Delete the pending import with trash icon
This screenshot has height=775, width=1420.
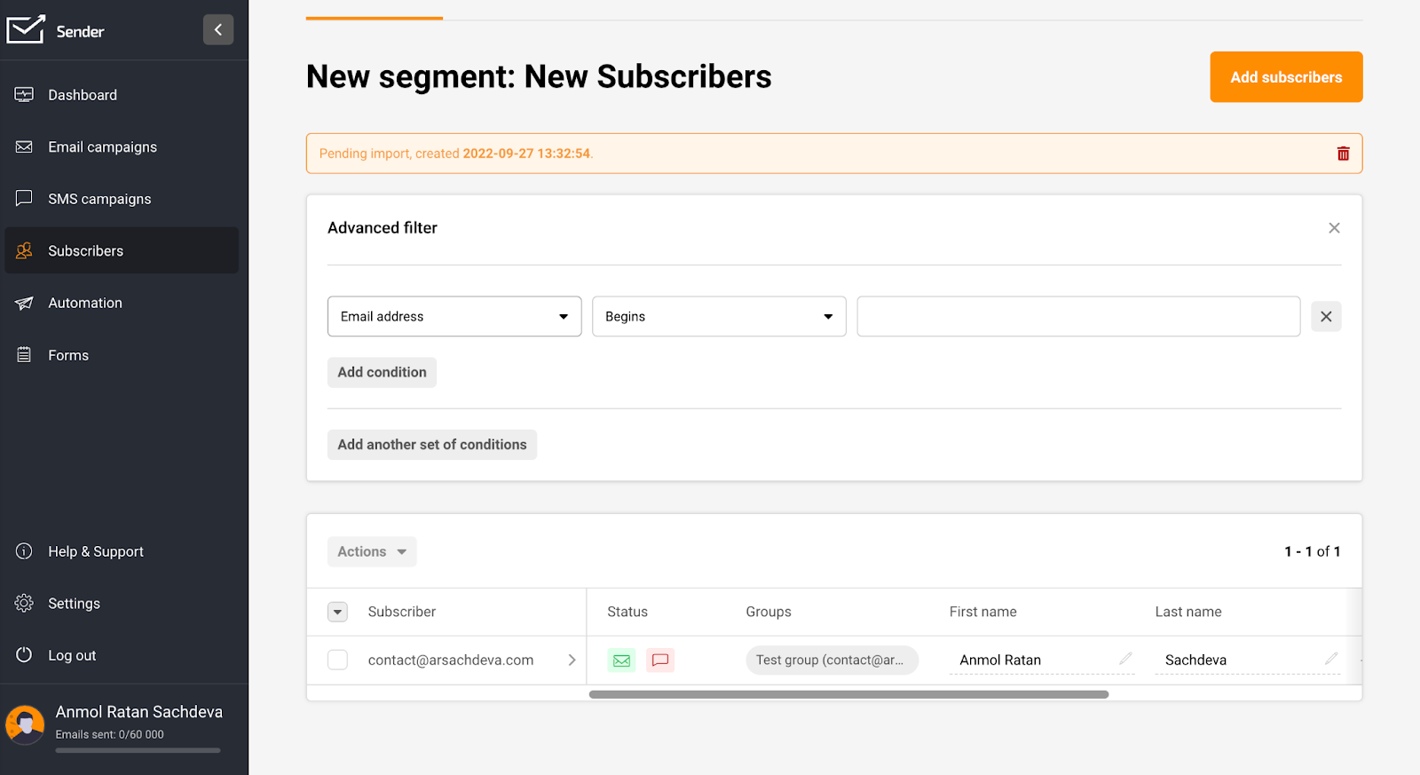(x=1343, y=154)
